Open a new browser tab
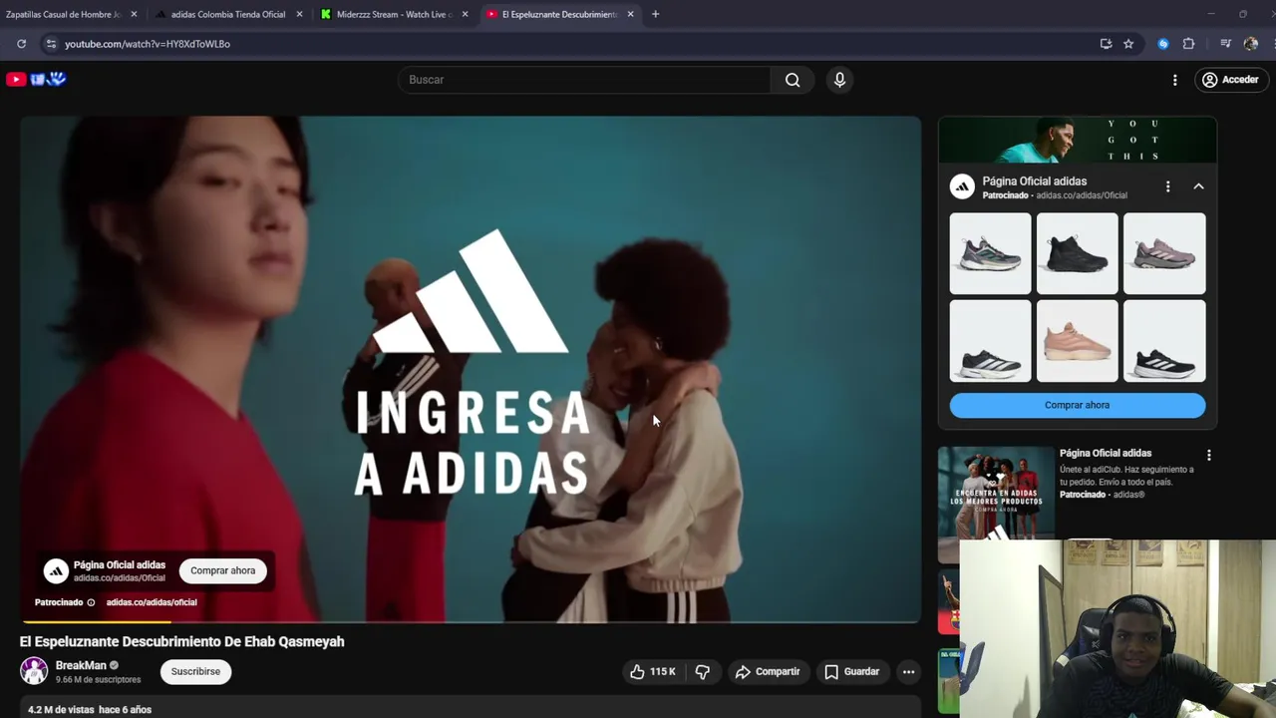The width and height of the screenshot is (1276, 718). pos(655,15)
